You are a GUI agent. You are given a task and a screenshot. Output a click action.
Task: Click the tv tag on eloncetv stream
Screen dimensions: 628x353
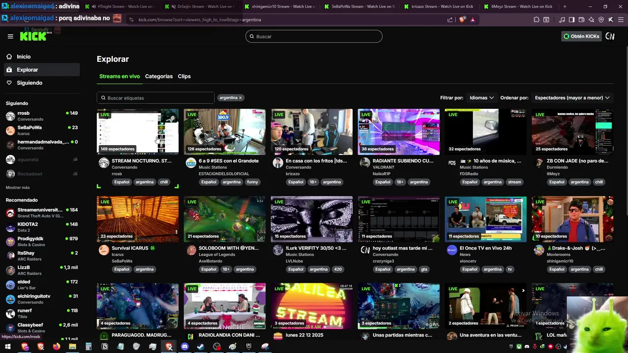tap(510, 269)
